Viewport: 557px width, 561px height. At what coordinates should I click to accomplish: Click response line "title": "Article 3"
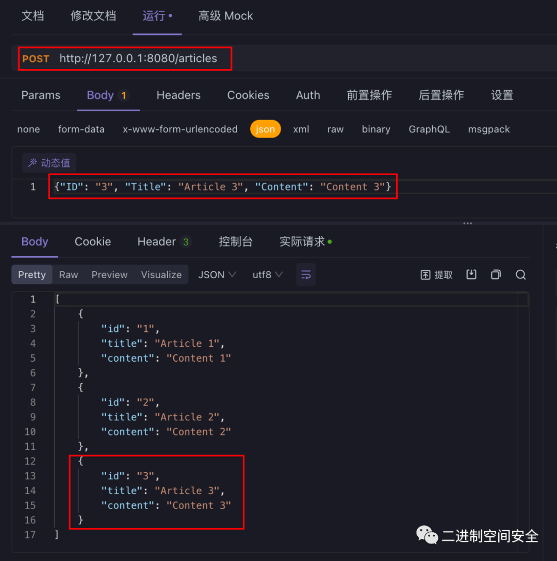pos(163,490)
